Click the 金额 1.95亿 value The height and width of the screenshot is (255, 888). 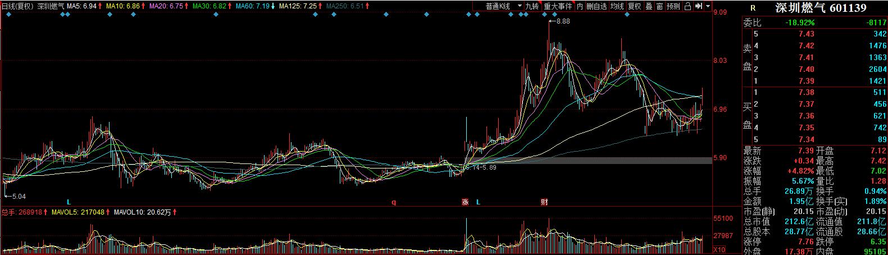[x=802, y=202]
